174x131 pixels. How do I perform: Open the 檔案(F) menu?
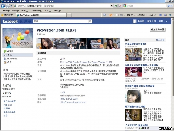6,11
